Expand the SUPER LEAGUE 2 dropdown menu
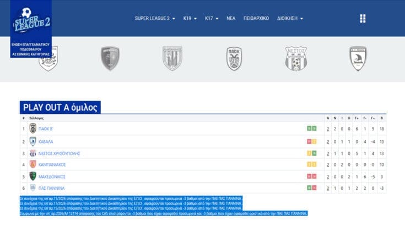 tap(155, 18)
